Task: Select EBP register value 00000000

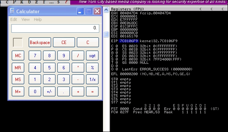Action: pyautogui.click(x=129, y=30)
